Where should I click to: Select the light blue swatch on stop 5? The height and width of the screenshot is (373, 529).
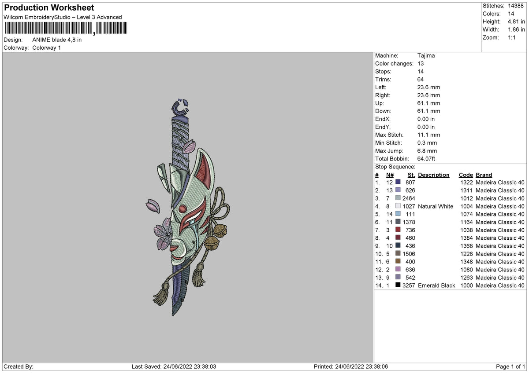click(x=396, y=214)
